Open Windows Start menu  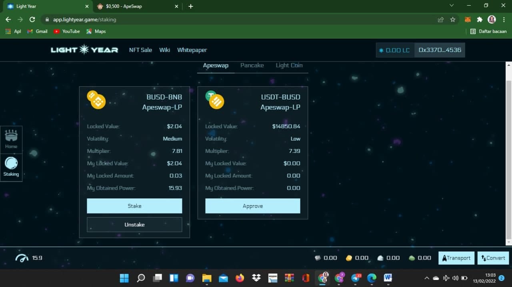[124, 278]
